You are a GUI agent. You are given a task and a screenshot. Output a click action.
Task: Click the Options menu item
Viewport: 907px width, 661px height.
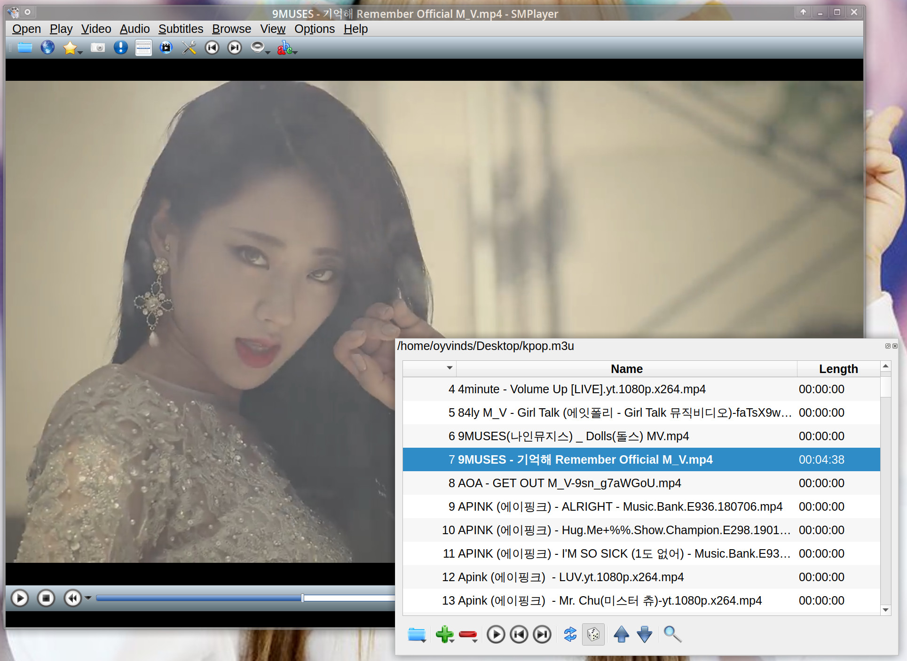coord(314,28)
